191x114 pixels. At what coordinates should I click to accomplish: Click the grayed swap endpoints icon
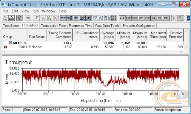point(107,18)
